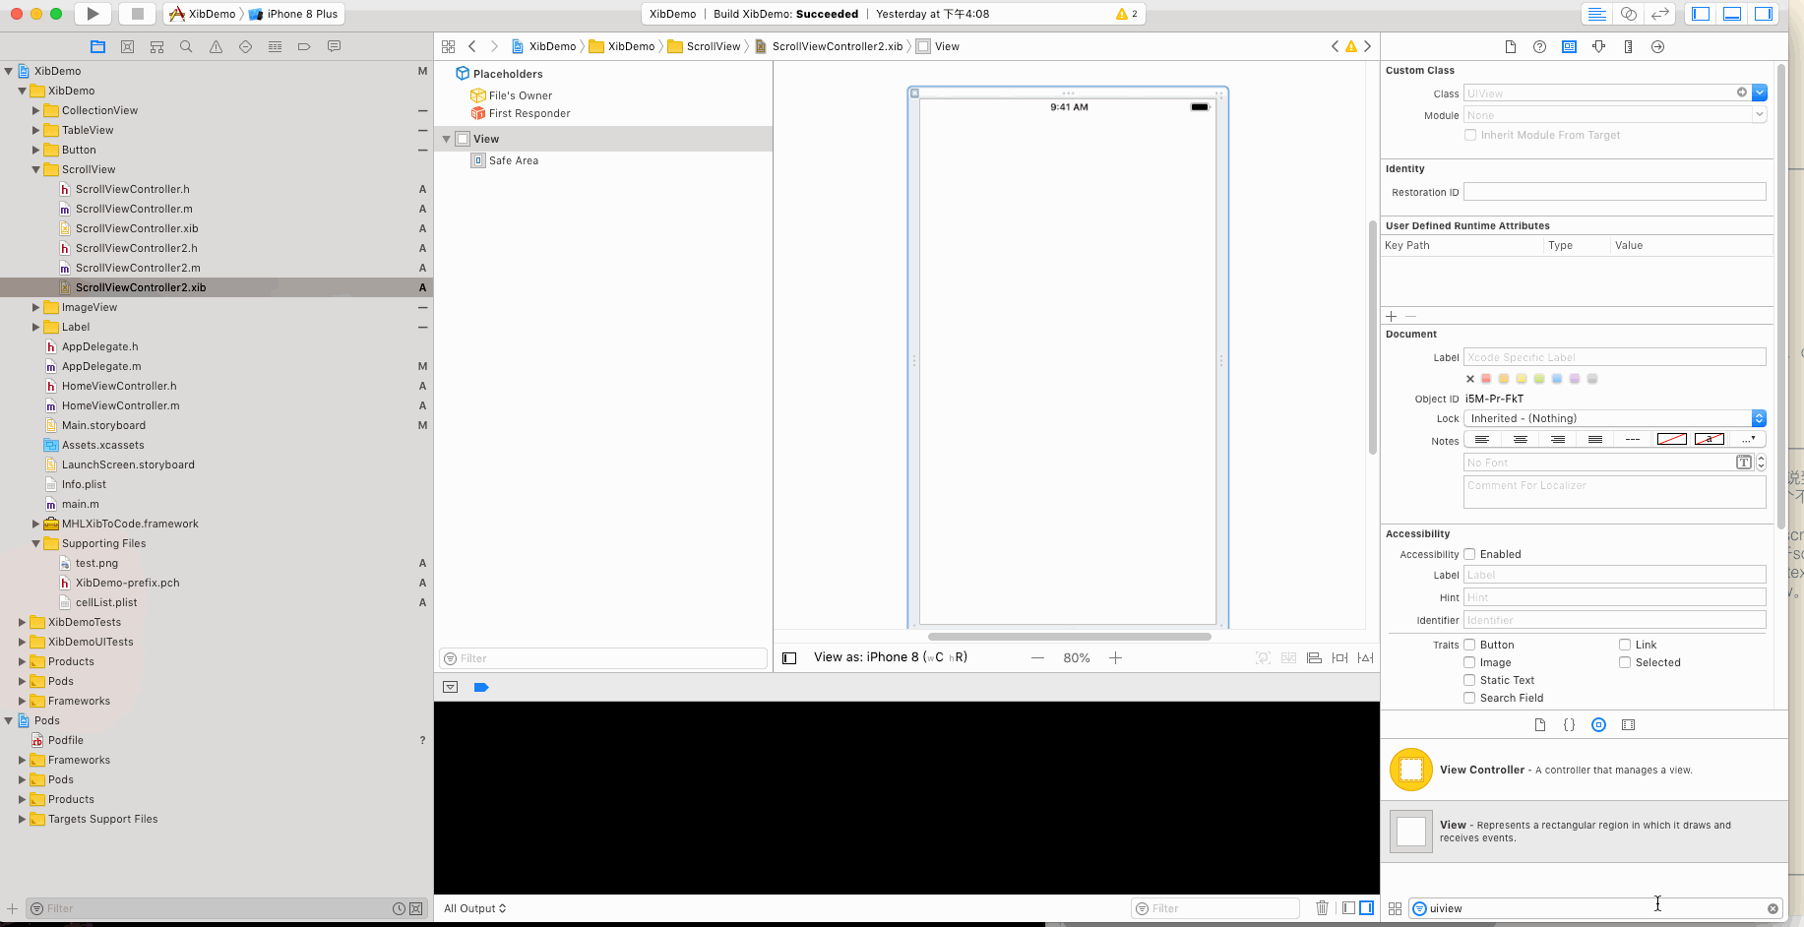The image size is (1804, 927).
Task: Show the Project navigator folder icon
Action: click(97, 46)
